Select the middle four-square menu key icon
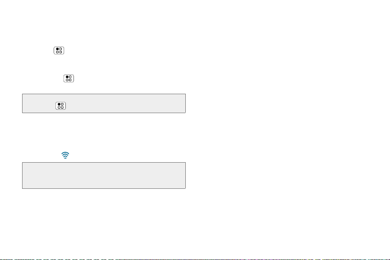 69,78
